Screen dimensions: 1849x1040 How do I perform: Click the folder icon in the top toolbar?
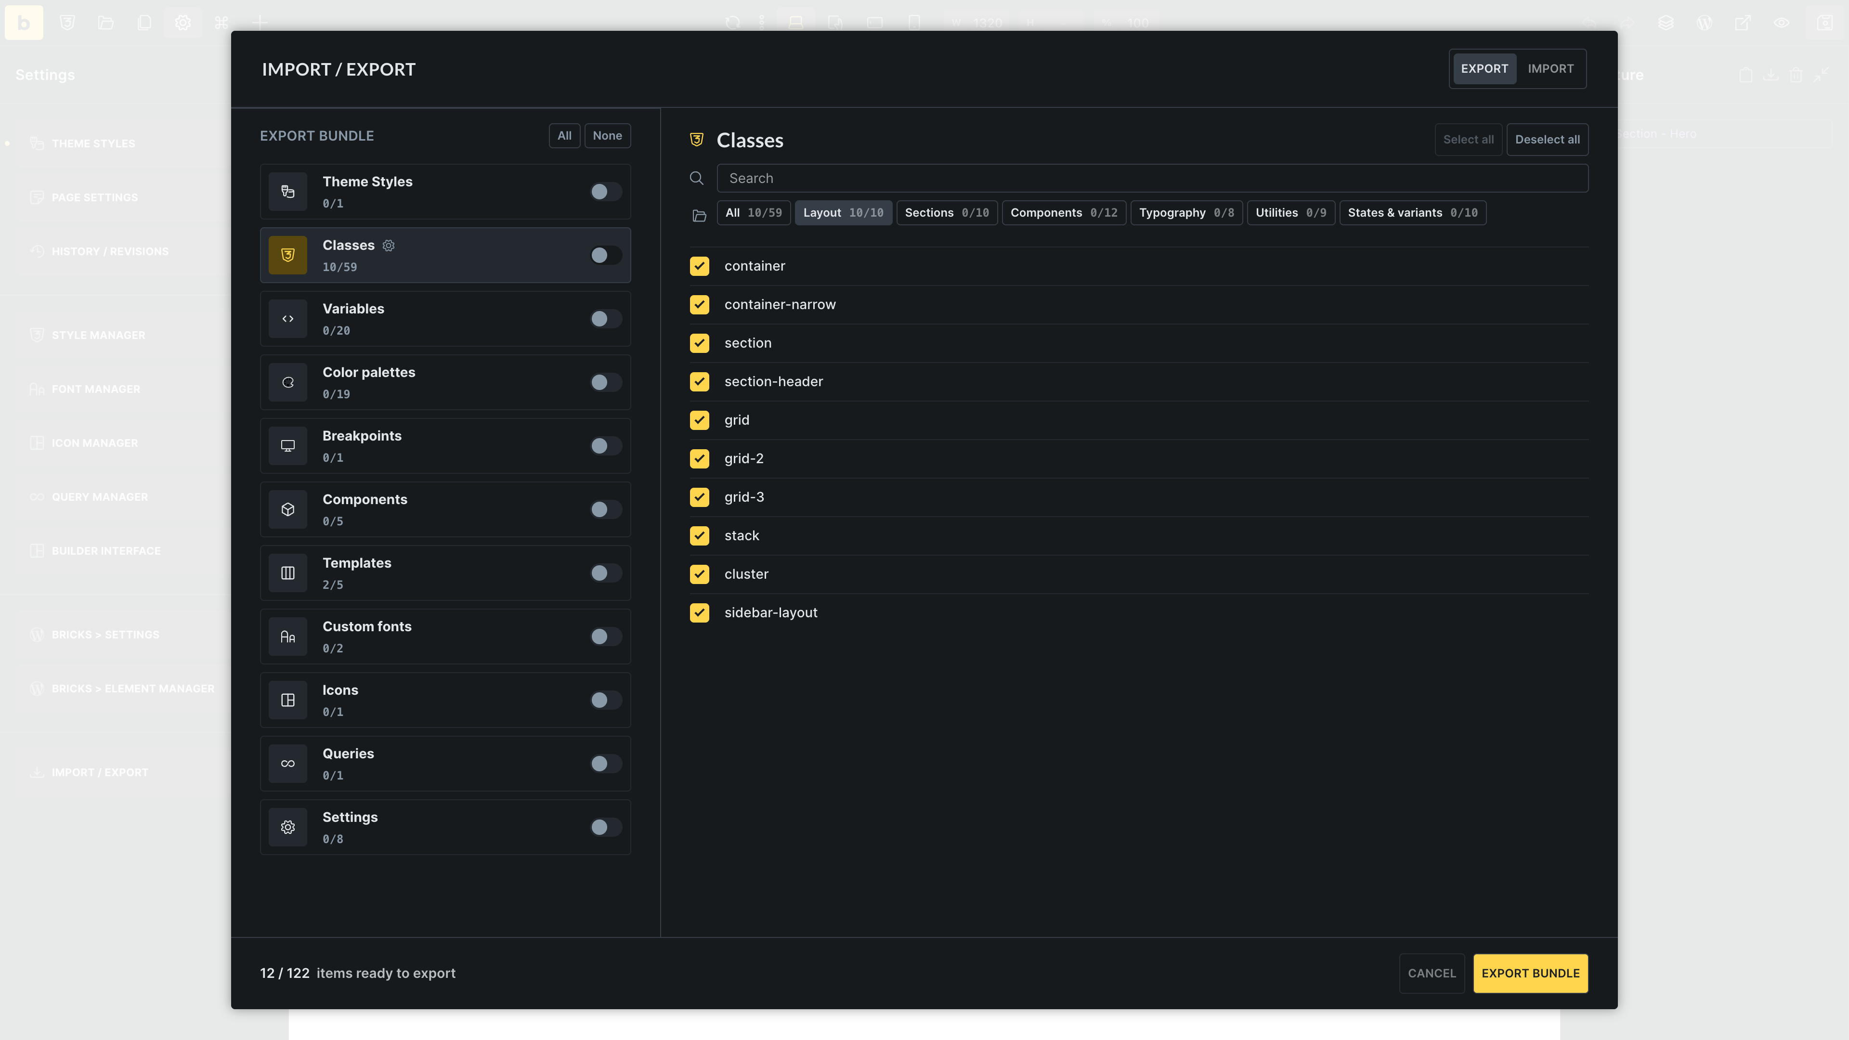coord(106,22)
